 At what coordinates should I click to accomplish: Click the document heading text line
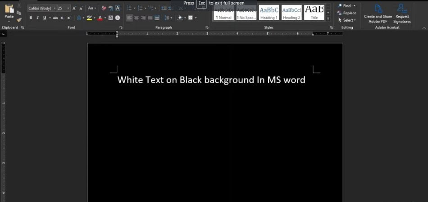(211, 80)
